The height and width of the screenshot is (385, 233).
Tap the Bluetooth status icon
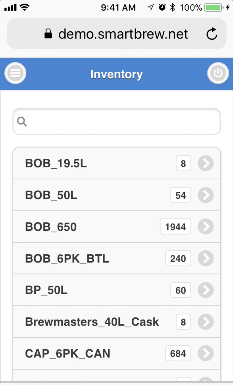pyautogui.click(x=173, y=7)
